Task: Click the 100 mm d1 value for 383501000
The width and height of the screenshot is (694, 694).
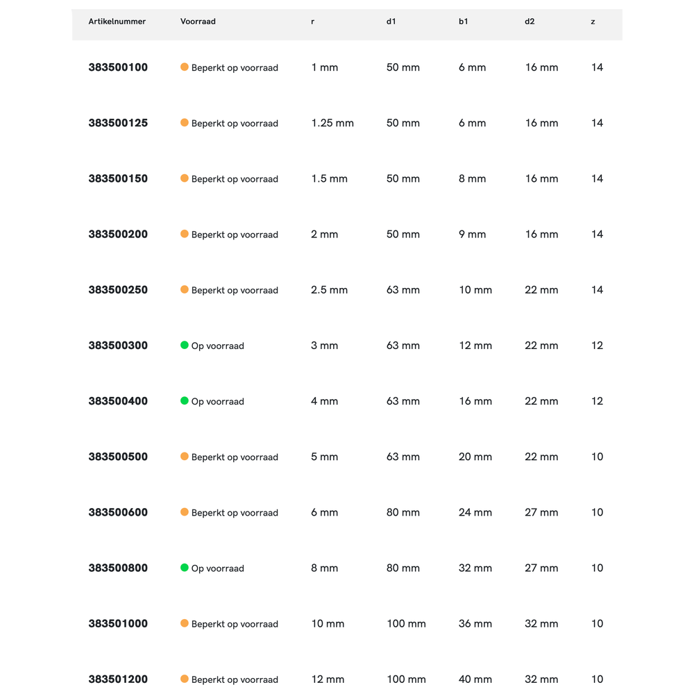Action: [x=406, y=624]
